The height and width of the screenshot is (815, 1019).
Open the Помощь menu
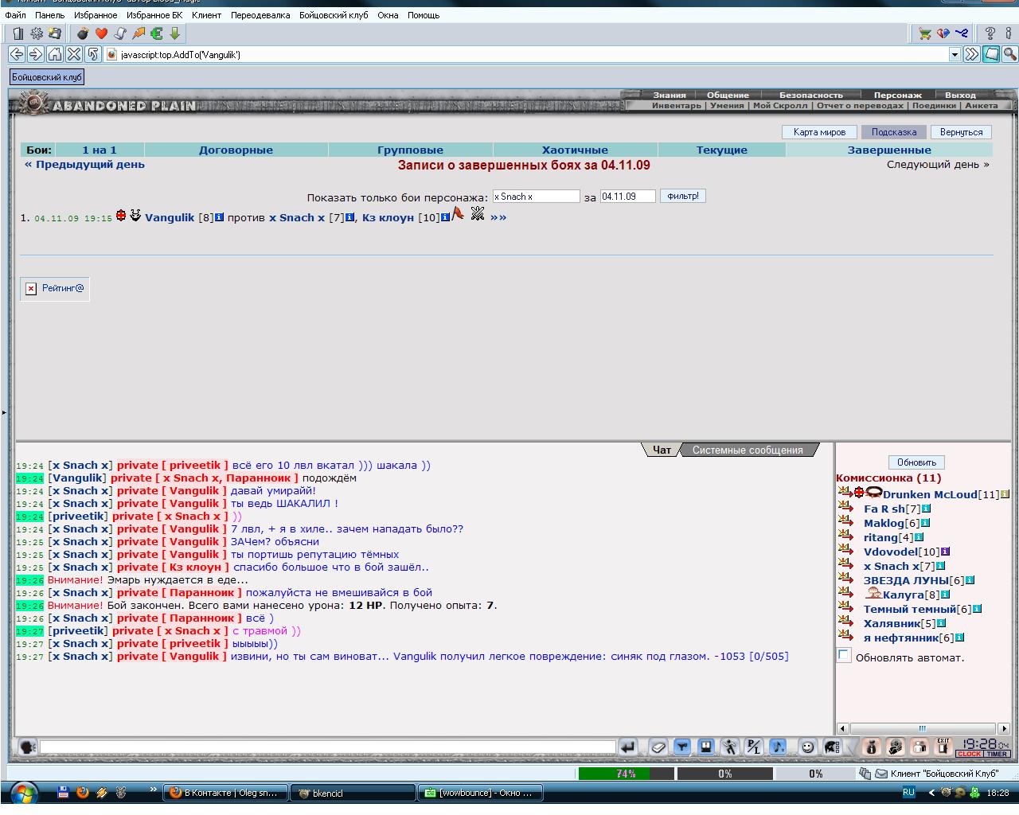(424, 15)
